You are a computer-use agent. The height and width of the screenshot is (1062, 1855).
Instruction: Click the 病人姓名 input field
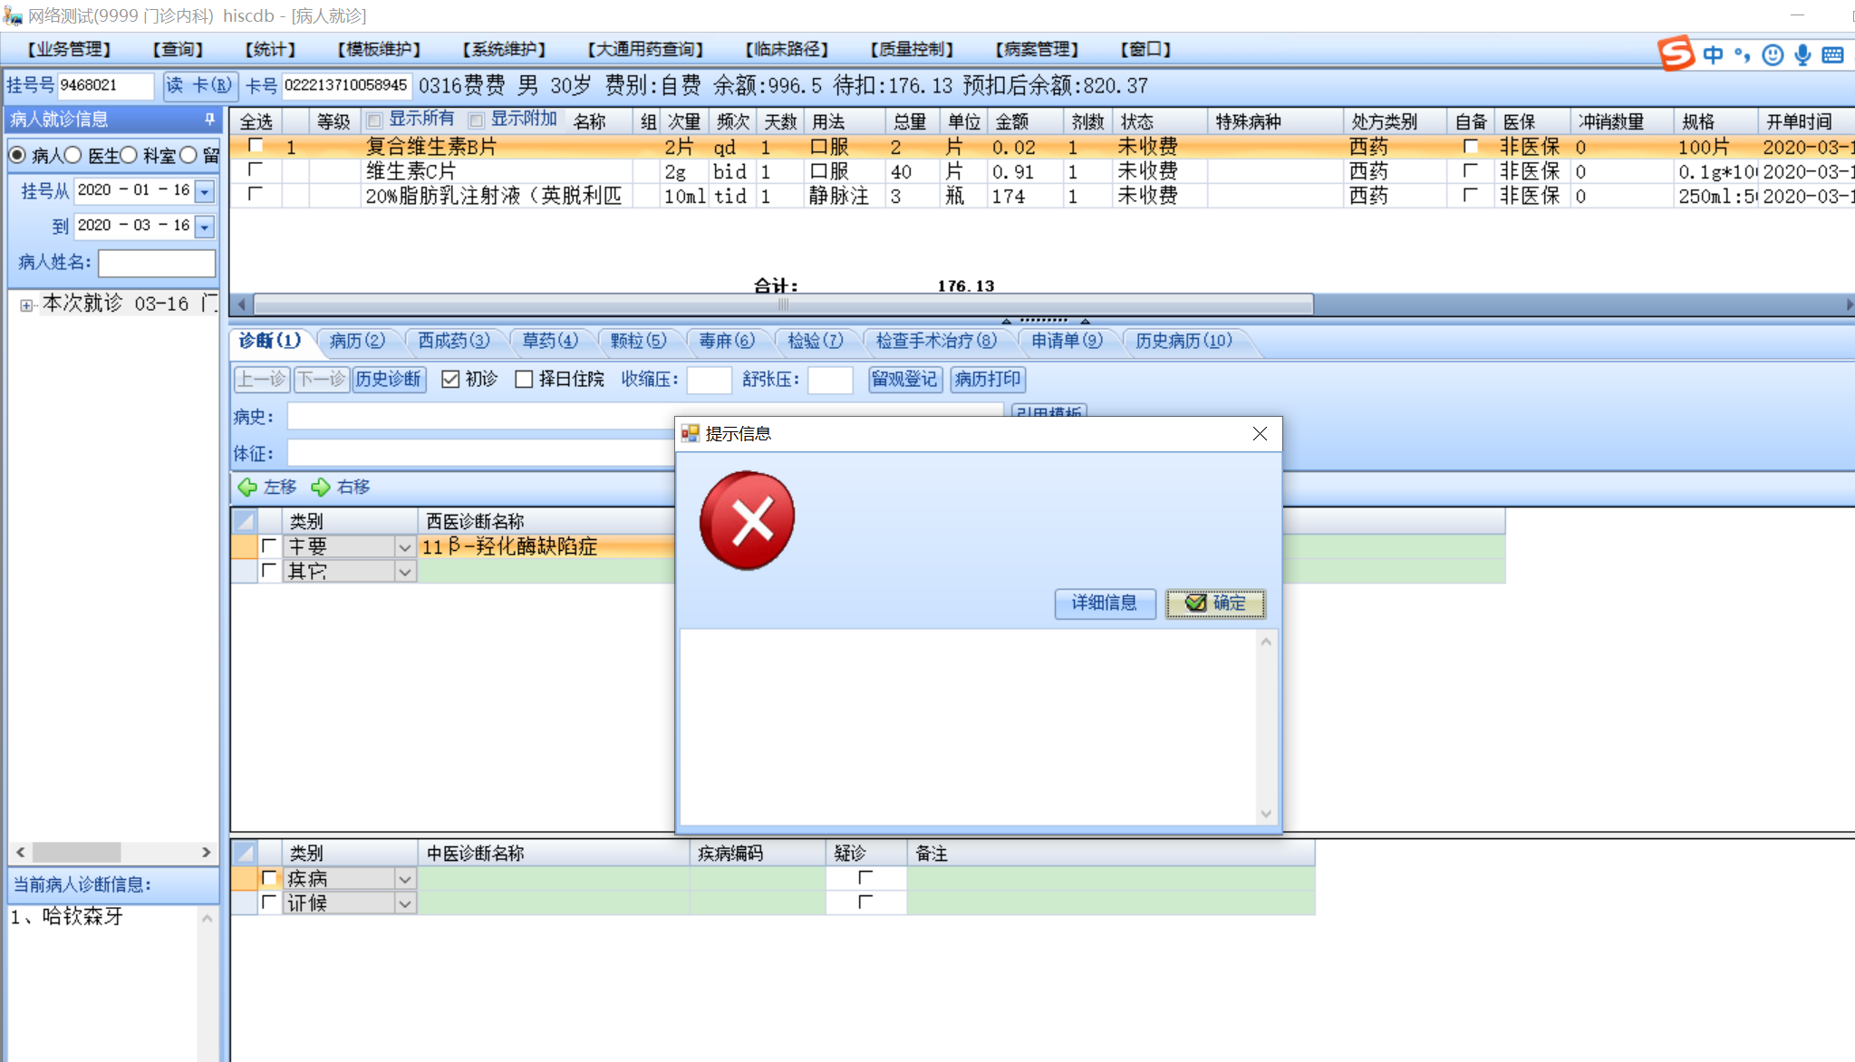(x=156, y=263)
